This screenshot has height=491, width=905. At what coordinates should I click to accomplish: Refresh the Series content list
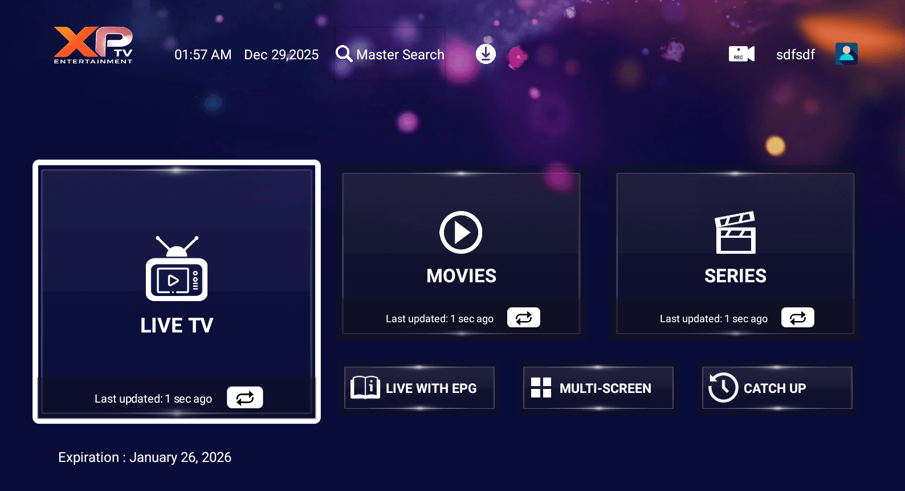pos(798,318)
